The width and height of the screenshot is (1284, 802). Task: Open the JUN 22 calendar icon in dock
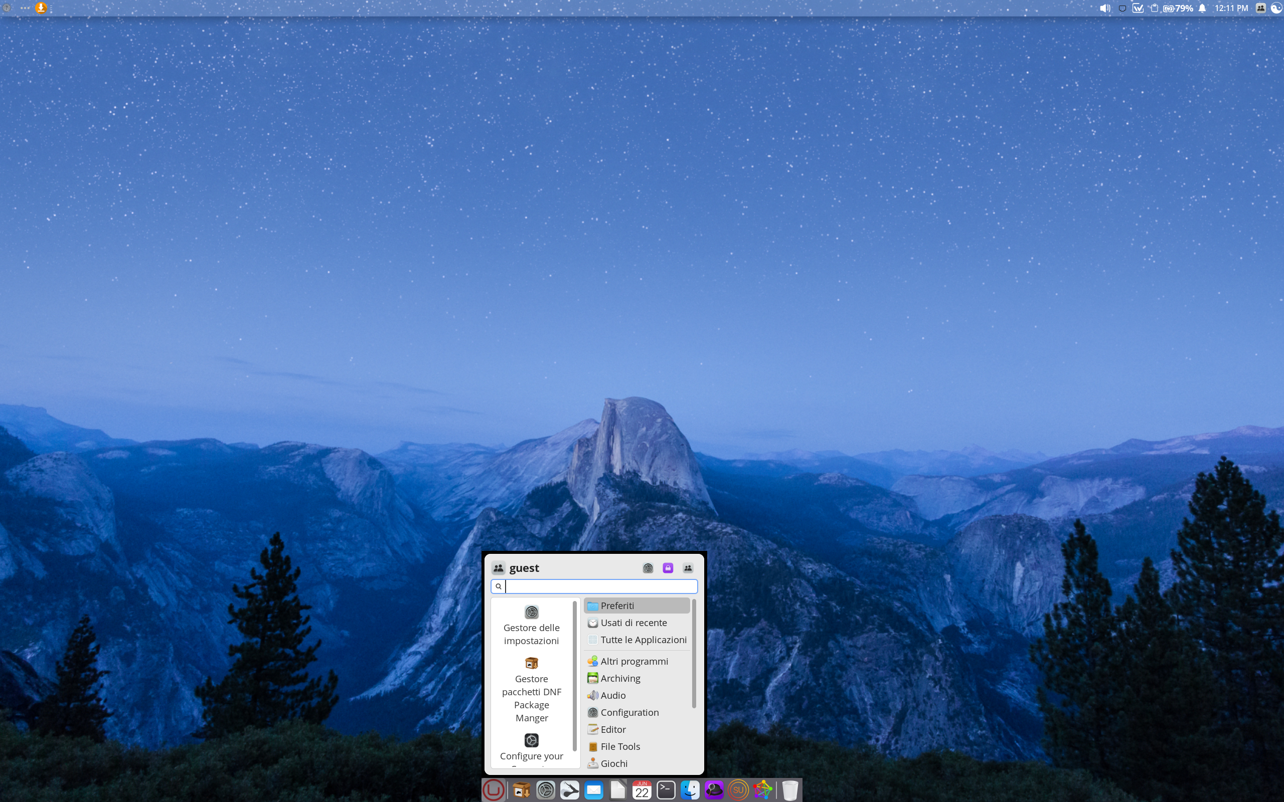tap(642, 790)
